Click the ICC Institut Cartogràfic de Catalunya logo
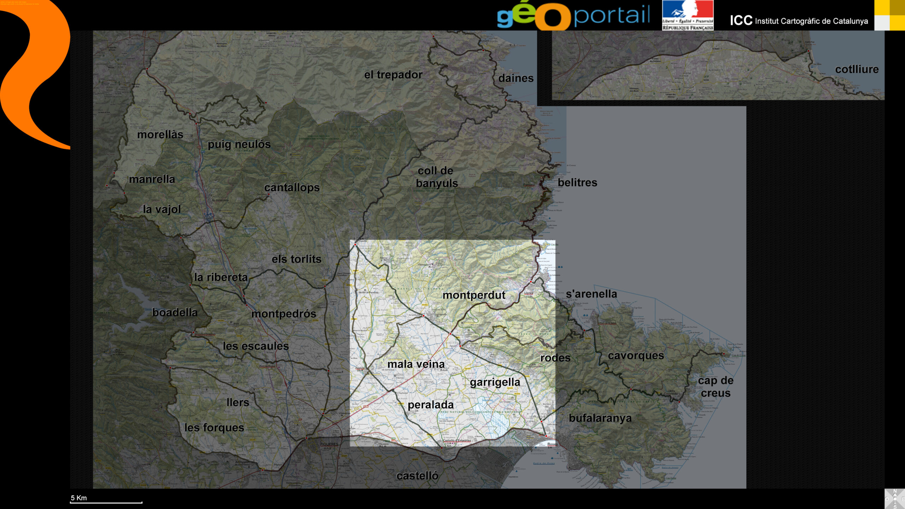 pyautogui.click(x=799, y=21)
